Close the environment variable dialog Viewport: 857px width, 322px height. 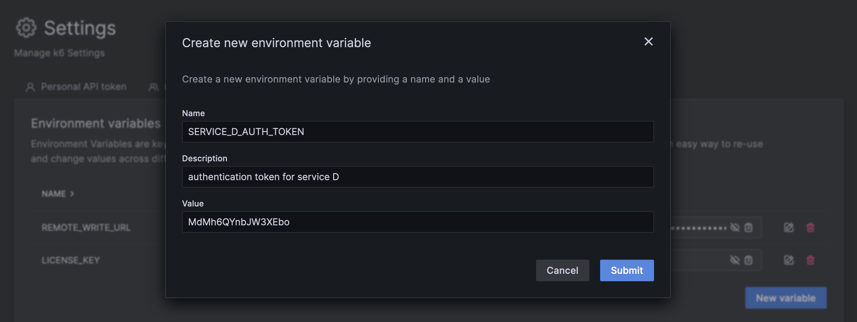[648, 42]
